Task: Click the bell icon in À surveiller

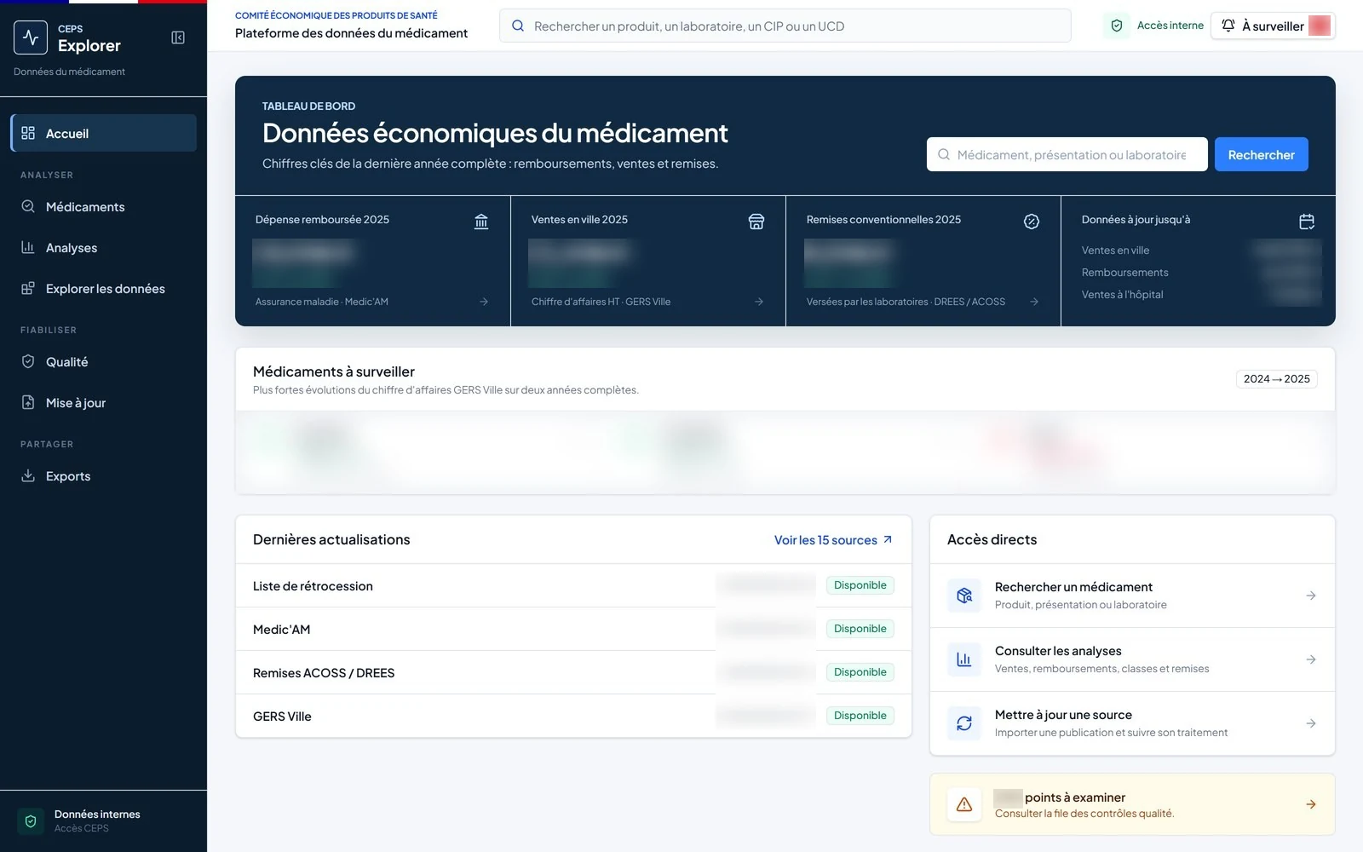Action: [1228, 26]
